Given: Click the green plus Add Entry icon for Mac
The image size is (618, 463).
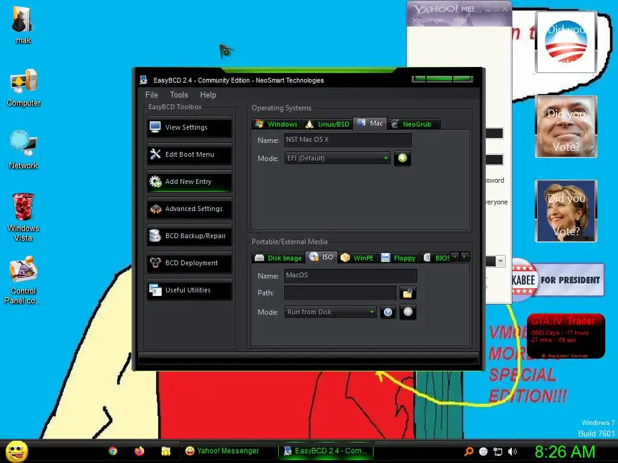Looking at the screenshot, I should pyautogui.click(x=403, y=158).
